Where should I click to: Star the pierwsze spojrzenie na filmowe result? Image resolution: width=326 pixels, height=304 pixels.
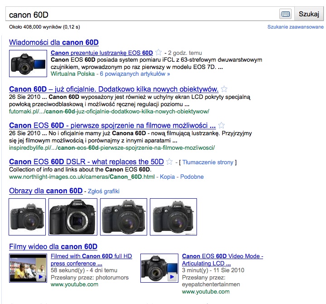(221, 125)
